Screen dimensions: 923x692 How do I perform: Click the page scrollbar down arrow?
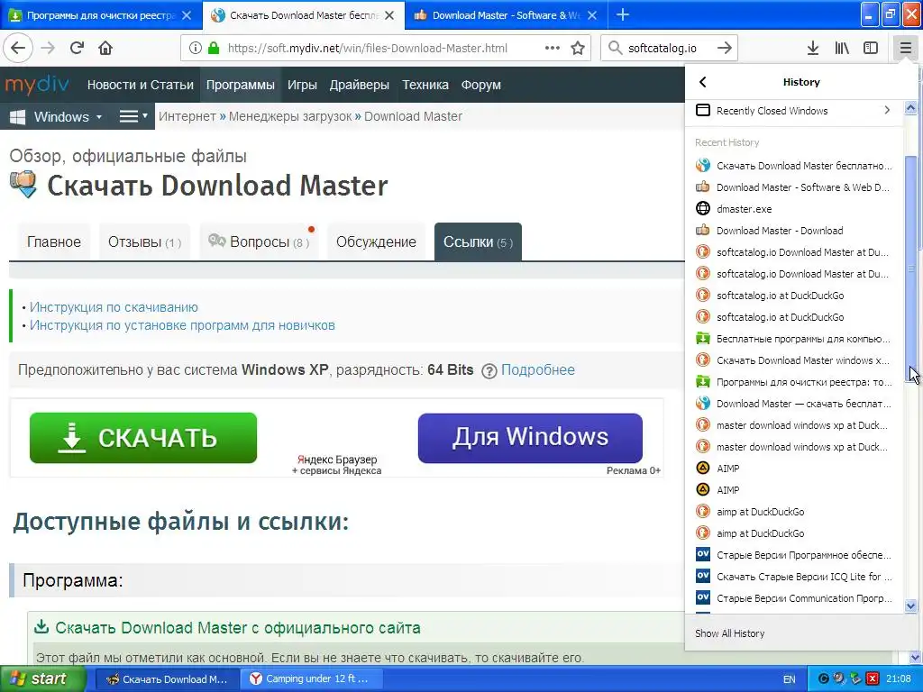coord(916,657)
